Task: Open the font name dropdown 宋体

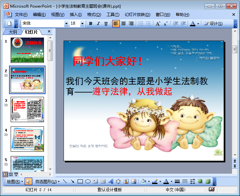Action: (66, 24)
